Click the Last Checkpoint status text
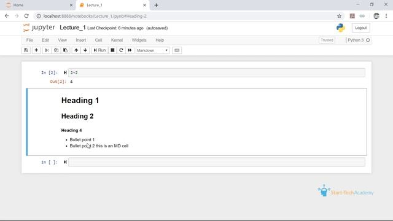 point(115,28)
